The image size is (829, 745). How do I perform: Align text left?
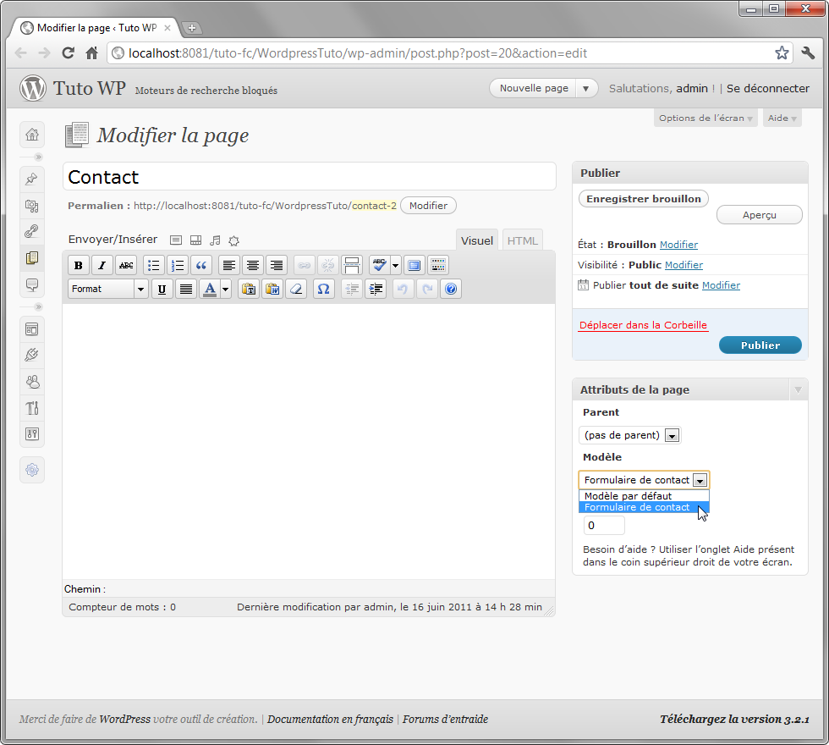229,265
